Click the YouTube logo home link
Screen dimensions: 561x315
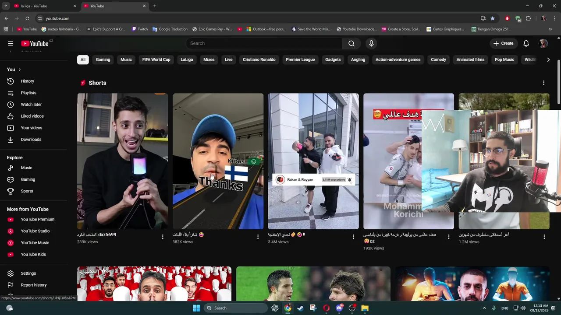[x=35, y=43]
